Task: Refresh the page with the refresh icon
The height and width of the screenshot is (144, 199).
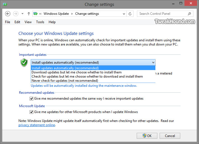Action: point(130,14)
